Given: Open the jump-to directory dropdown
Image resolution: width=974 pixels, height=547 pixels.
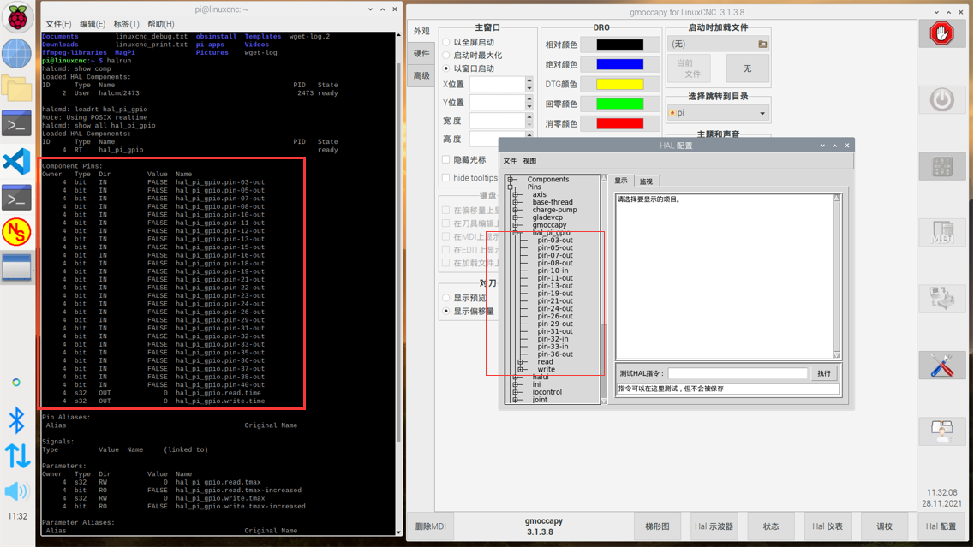Looking at the screenshot, I should tap(717, 113).
